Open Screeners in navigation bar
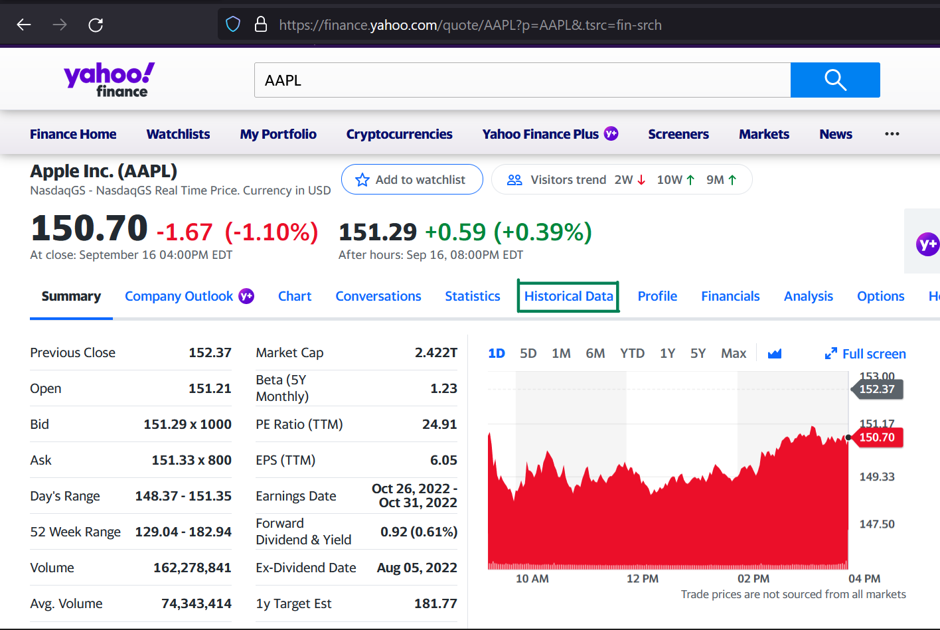This screenshot has width=940, height=630. [678, 134]
